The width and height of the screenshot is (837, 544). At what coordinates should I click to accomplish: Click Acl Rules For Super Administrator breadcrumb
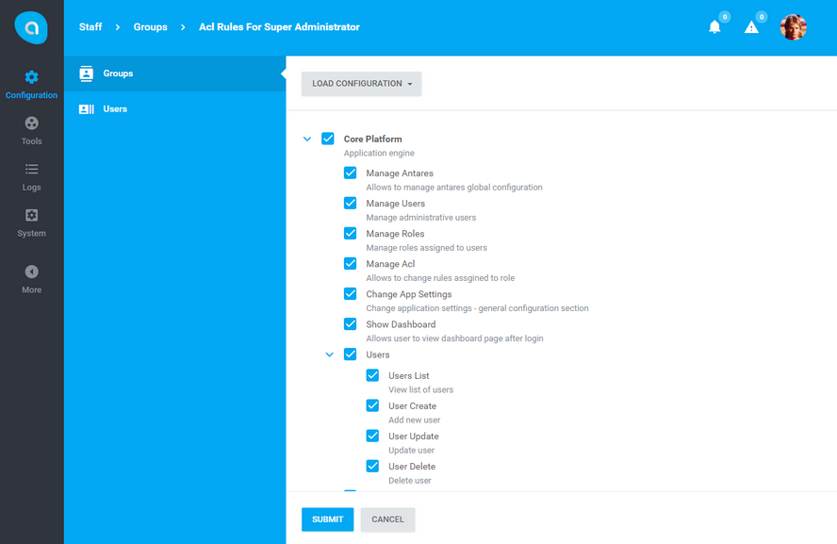click(279, 27)
